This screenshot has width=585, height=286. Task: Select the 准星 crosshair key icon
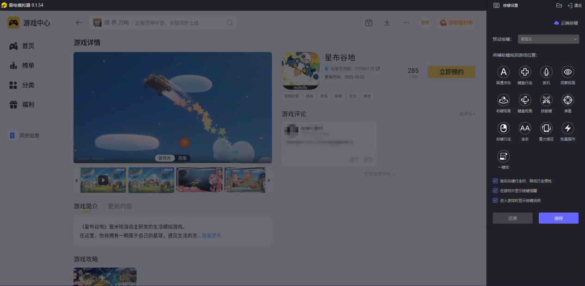coord(567,101)
